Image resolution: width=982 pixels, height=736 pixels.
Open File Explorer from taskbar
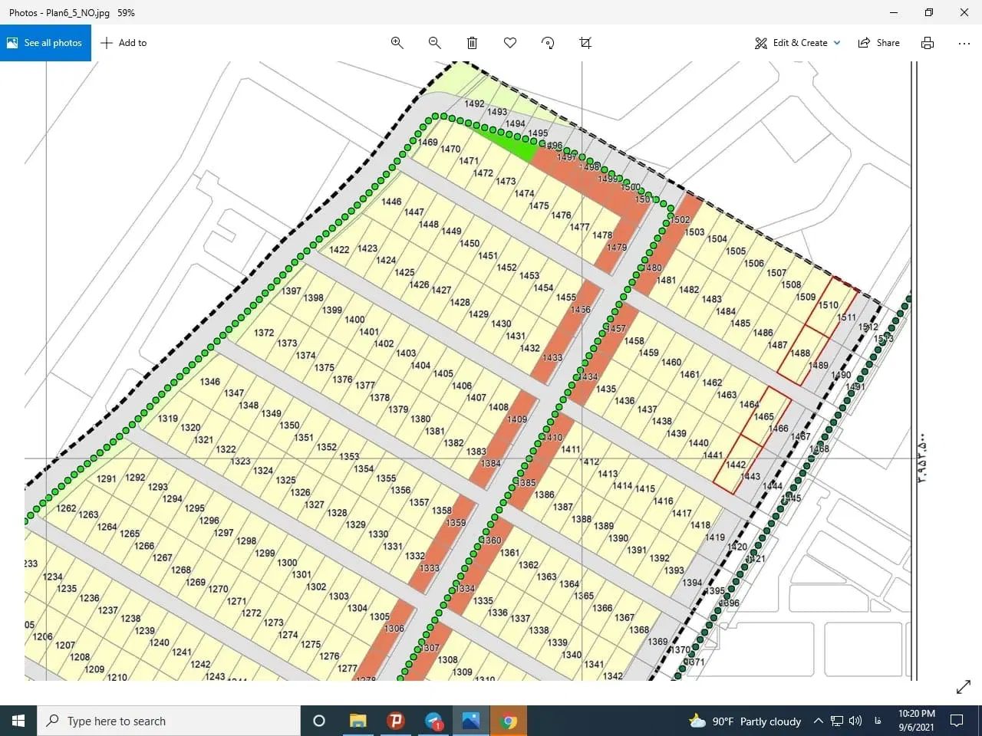coord(358,721)
